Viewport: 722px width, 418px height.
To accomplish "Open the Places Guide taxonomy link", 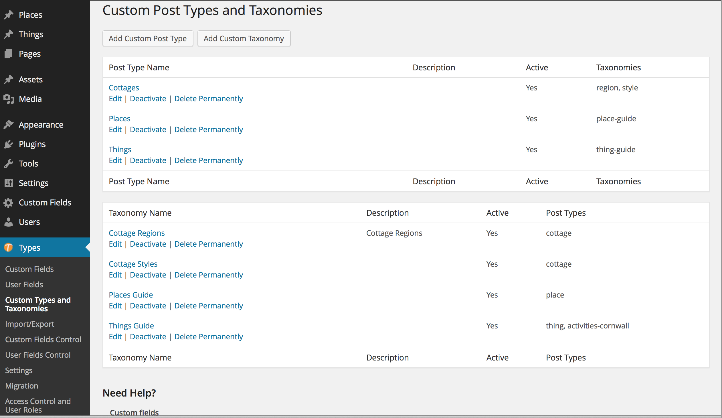I will pos(131,295).
